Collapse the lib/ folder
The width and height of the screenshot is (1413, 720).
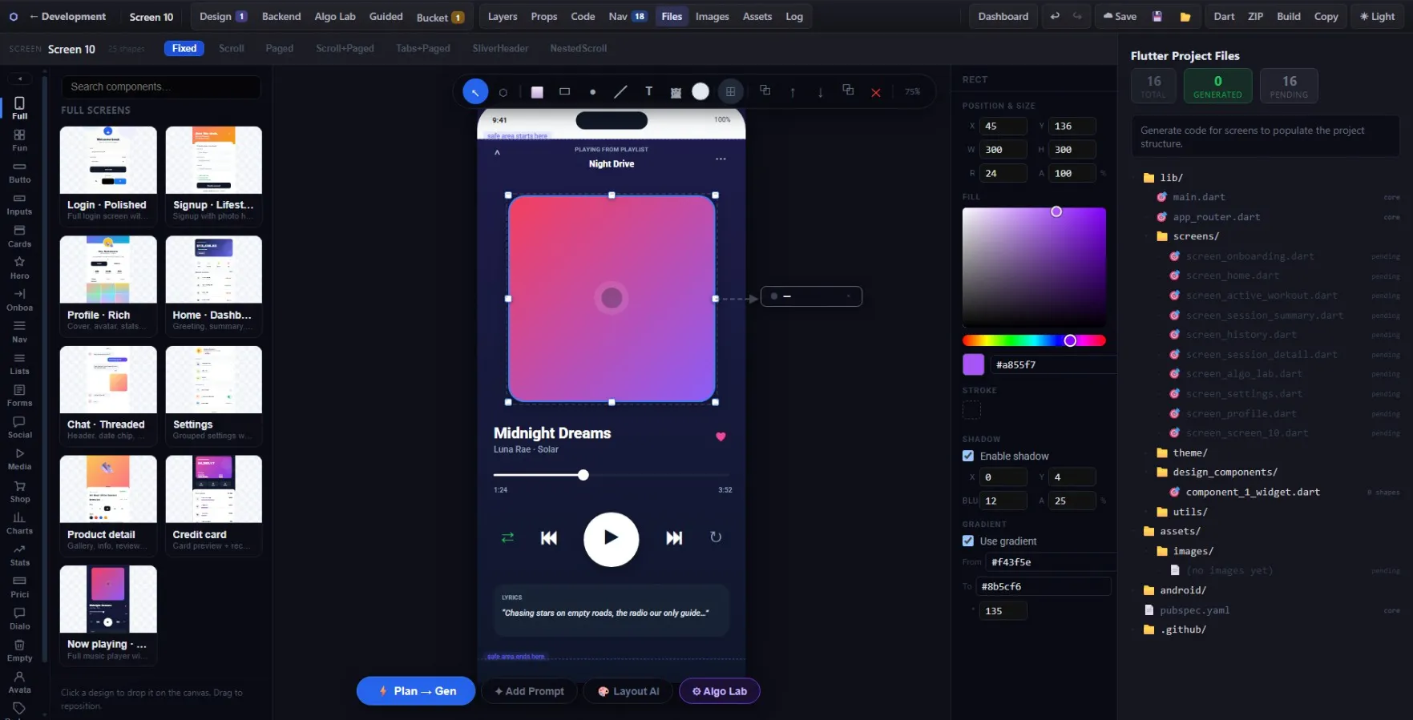(x=1163, y=177)
